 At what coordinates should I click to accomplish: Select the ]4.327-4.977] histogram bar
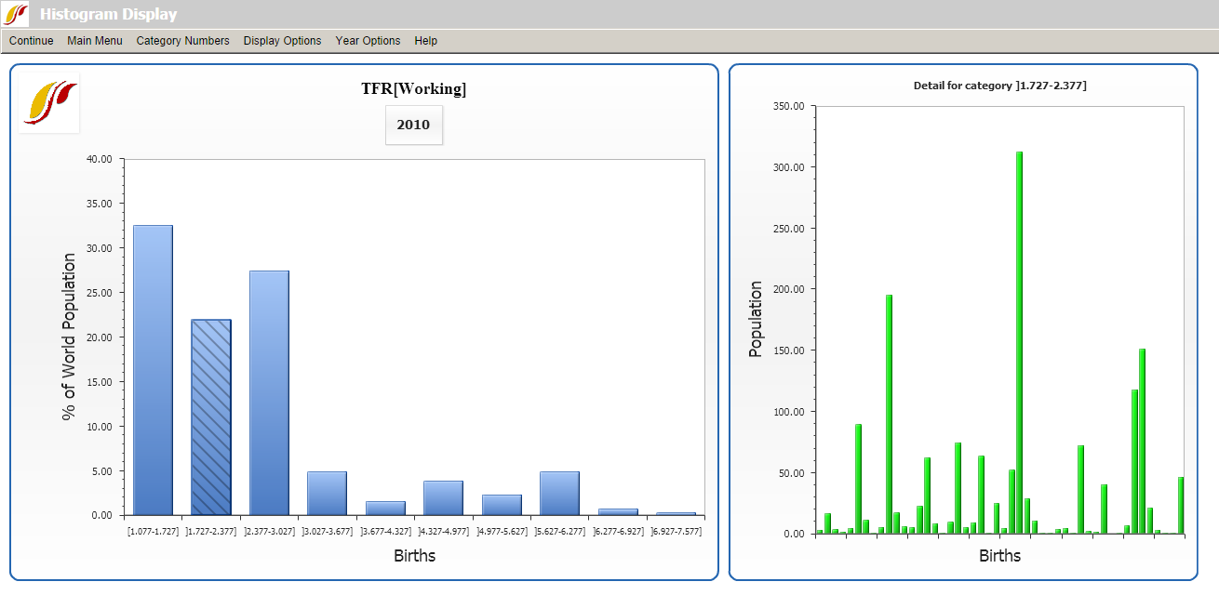443,498
